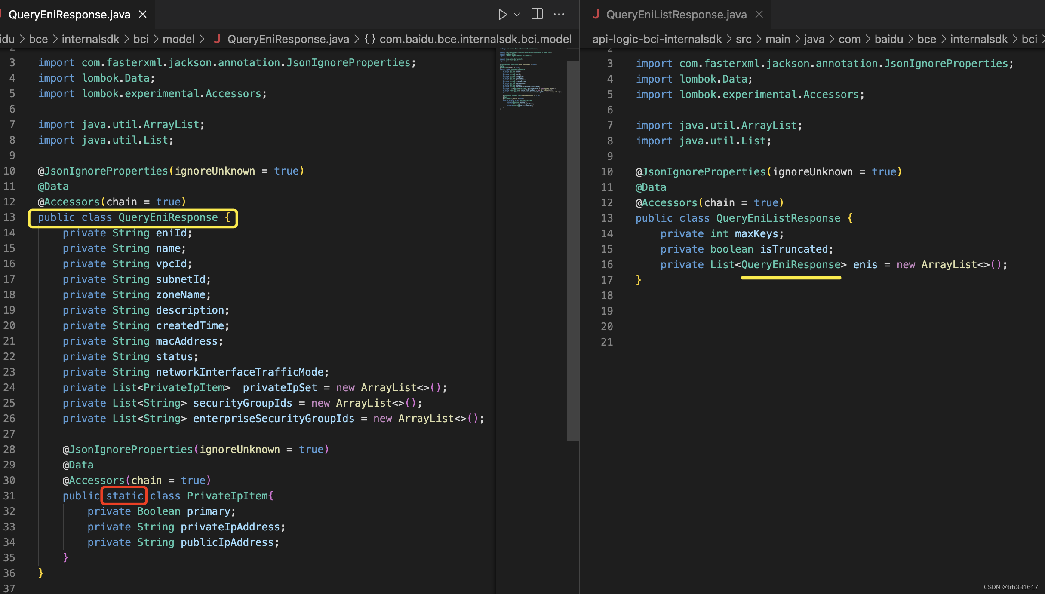Close the QueryEniListResponse.java tab
The image size is (1045, 594).
(759, 15)
